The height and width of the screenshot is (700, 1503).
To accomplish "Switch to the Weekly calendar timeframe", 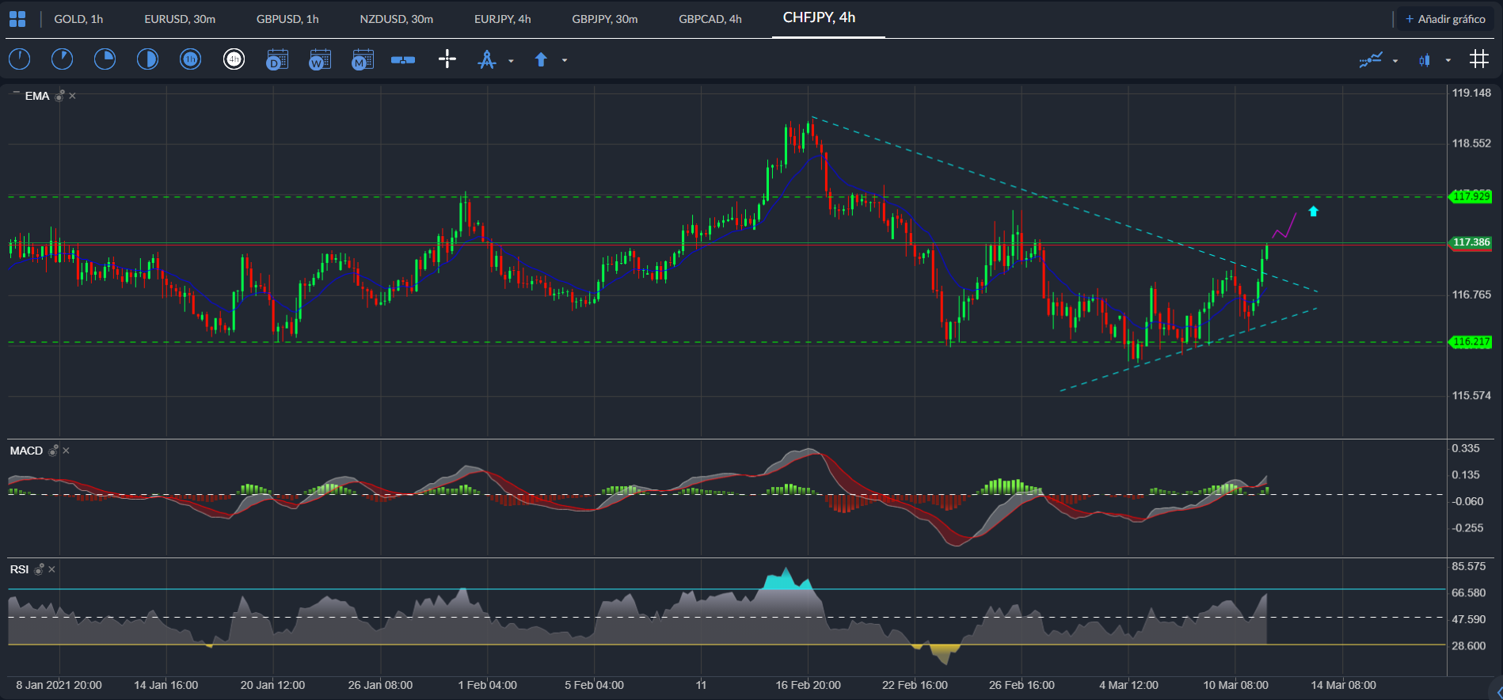I will 320,59.
